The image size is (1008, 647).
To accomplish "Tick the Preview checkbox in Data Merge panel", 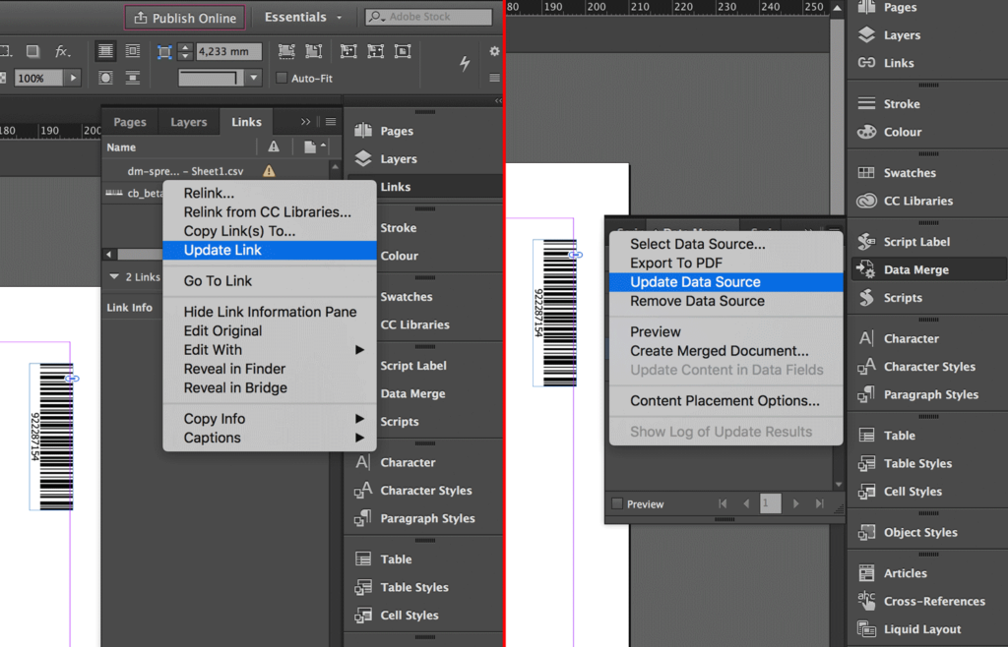I will (617, 503).
